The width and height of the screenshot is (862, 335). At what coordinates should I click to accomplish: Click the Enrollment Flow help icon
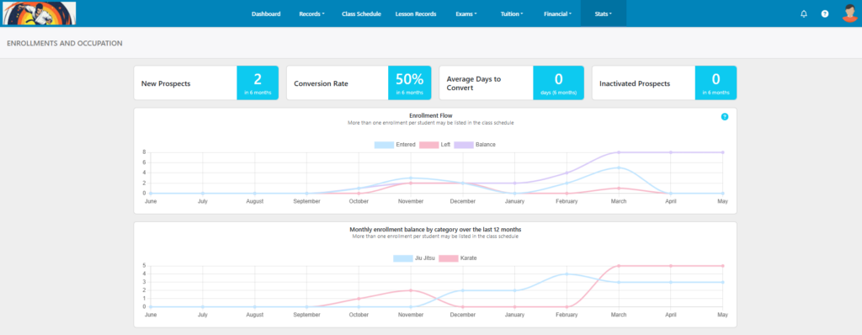point(725,117)
